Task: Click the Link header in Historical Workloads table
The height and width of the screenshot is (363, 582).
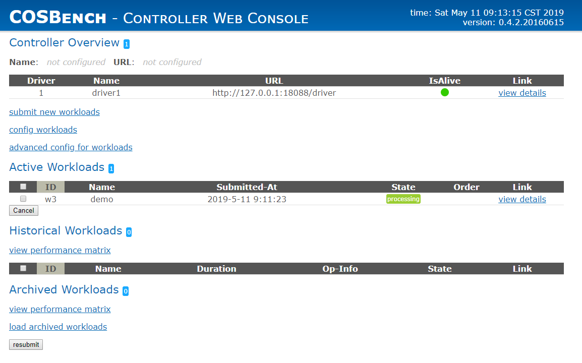Action: point(522,269)
